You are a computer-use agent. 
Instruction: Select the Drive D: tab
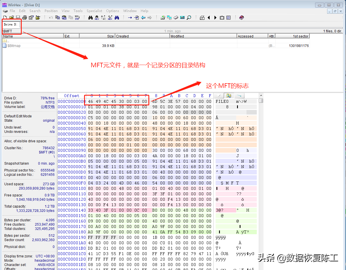click(x=11, y=24)
